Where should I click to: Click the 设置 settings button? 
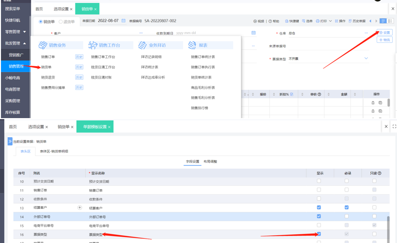[x=384, y=32]
